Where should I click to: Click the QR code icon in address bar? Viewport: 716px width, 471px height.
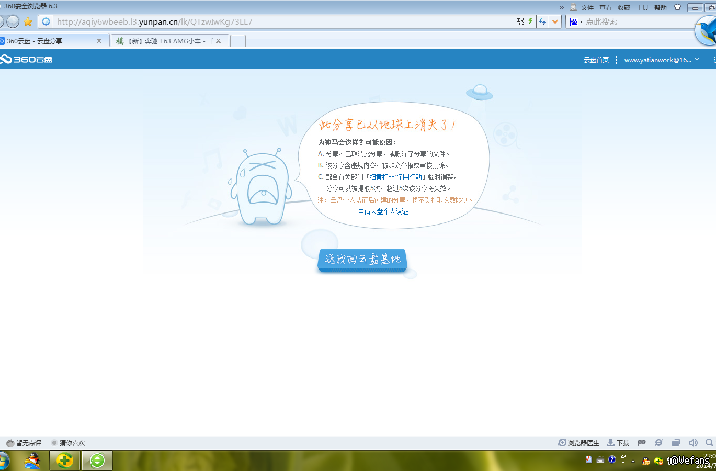click(520, 21)
